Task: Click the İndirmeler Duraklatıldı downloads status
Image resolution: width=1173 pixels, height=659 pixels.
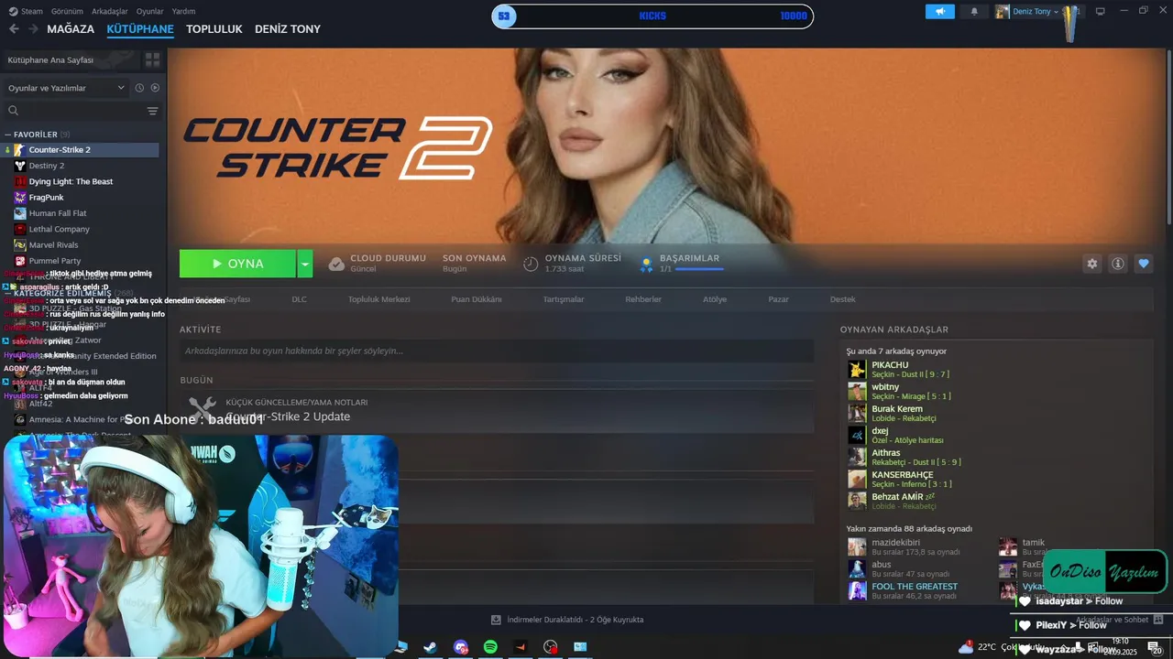Action: tap(567, 620)
